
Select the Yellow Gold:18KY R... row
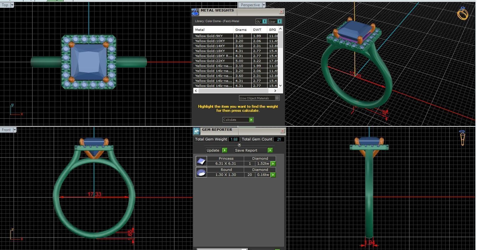[x=236, y=56]
